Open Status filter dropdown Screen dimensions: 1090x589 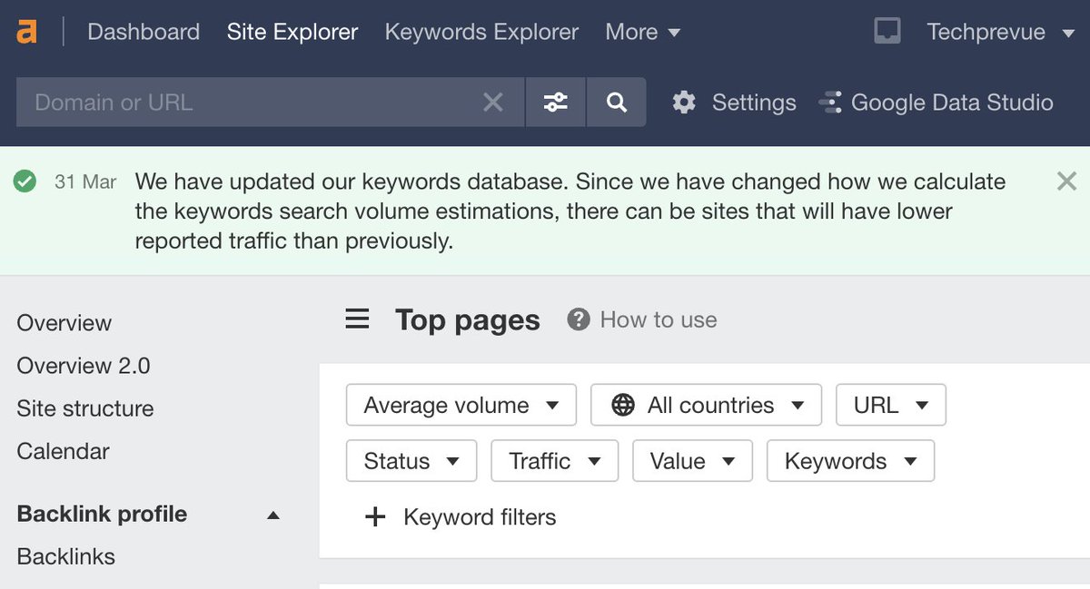click(411, 460)
